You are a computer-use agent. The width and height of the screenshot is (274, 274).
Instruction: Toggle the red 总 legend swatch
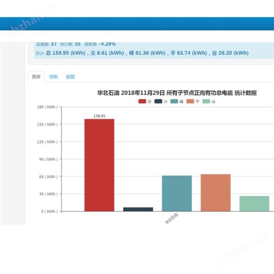coord(142,101)
